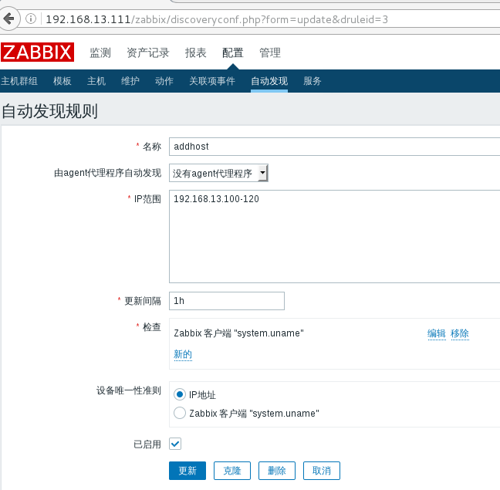Select Zabbix 客户端 "system.uname" radio button
Image resolution: width=500 pixels, height=490 pixels.
tap(180, 413)
